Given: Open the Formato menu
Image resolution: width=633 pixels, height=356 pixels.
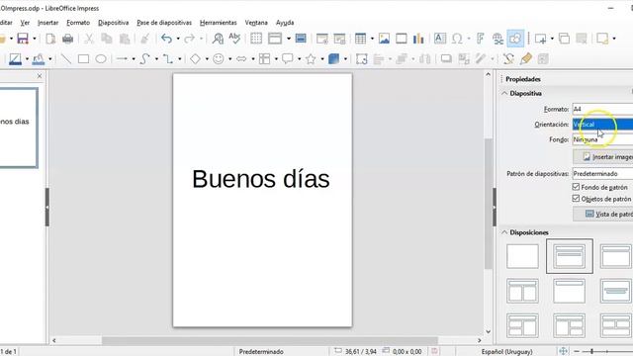Looking at the screenshot, I should 78,23.
